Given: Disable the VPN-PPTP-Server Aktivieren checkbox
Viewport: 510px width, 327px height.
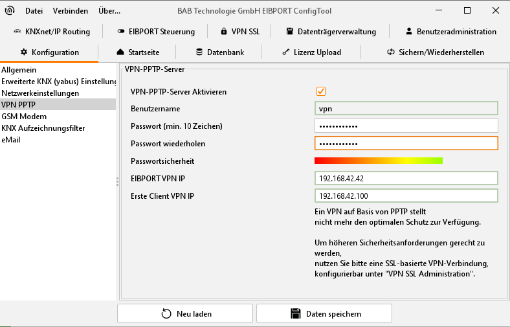Looking at the screenshot, I should tap(321, 92).
